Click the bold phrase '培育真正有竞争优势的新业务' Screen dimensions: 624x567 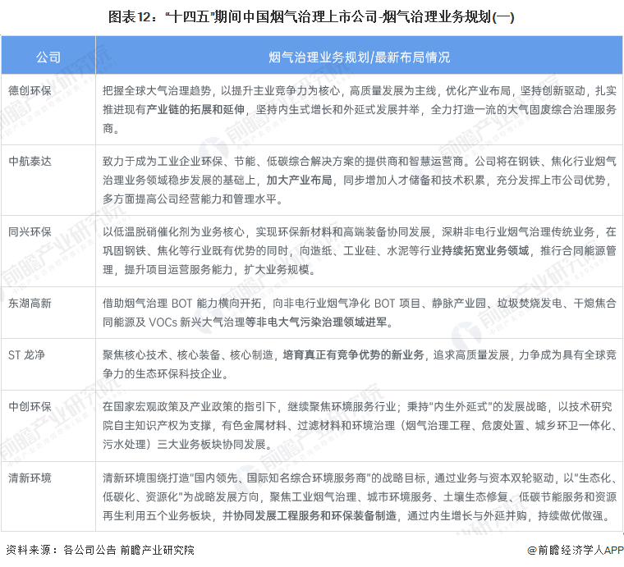coord(353,354)
